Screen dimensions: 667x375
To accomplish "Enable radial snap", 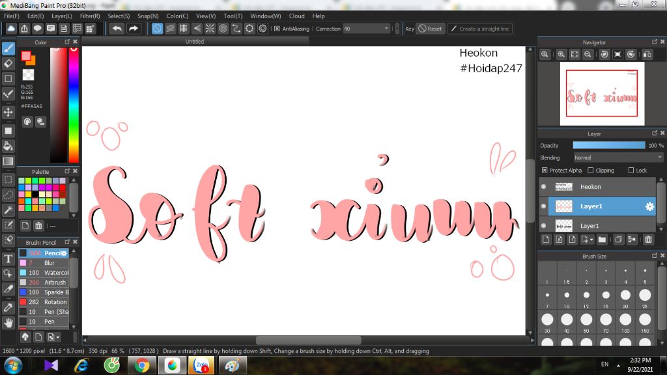I will [210, 29].
